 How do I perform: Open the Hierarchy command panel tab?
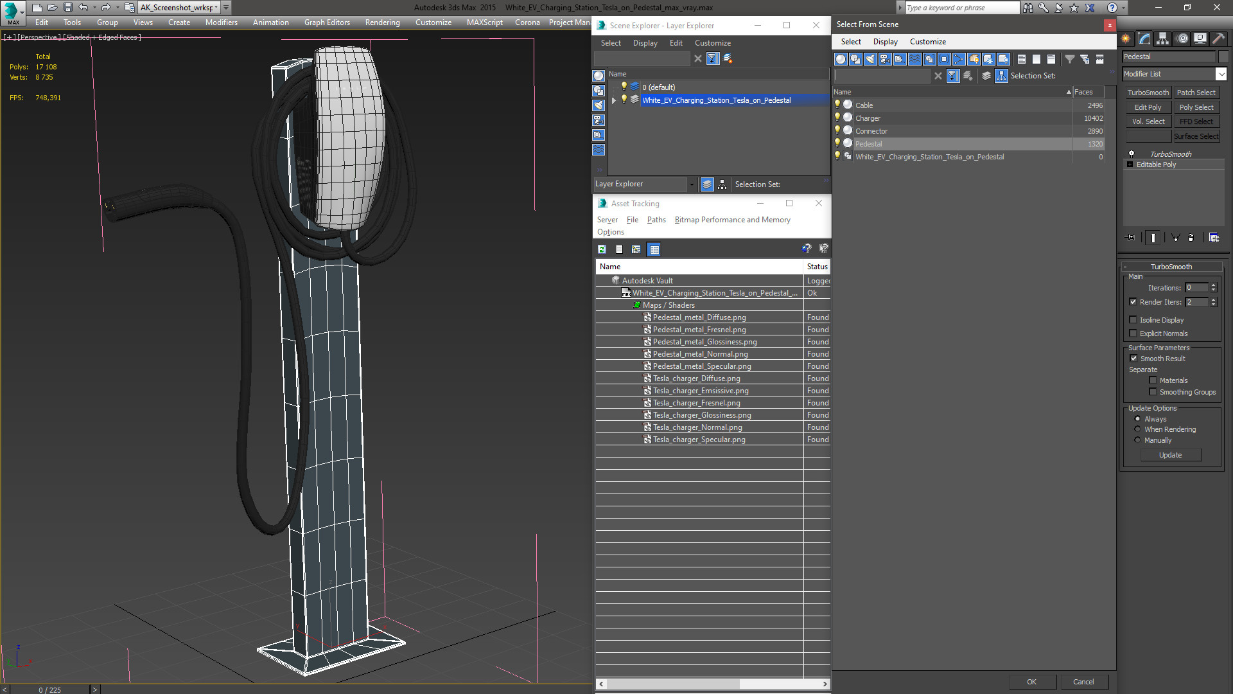tap(1163, 39)
